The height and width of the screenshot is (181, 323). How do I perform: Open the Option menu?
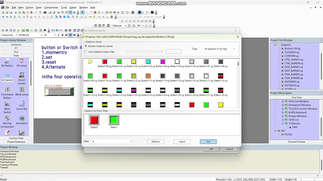click(73, 8)
